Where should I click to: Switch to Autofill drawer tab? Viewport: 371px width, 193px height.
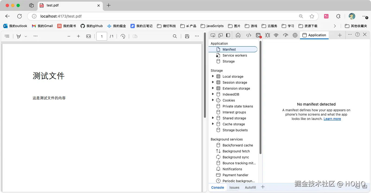[250, 187]
